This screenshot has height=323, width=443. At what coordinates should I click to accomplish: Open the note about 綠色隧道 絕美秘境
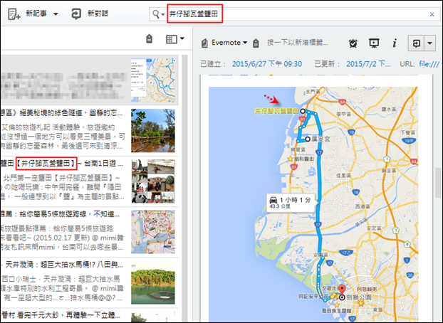(90, 131)
